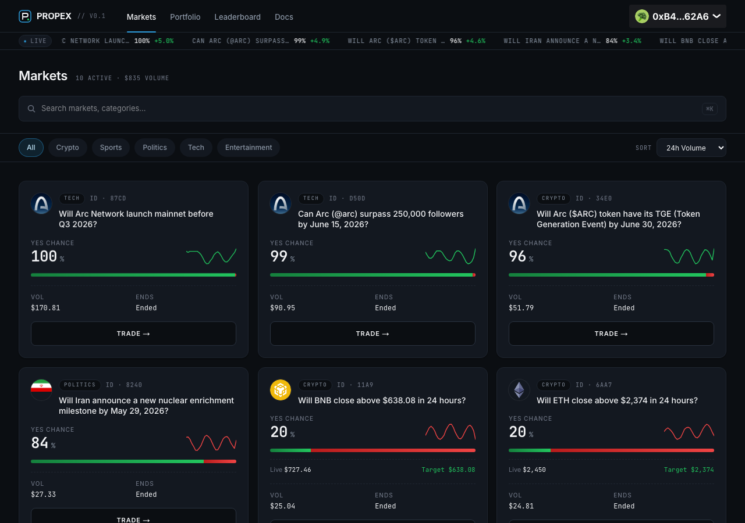The width and height of the screenshot is (745, 523).
Task: Click the ticker item showing 96% +4.6%
Action: [417, 41]
